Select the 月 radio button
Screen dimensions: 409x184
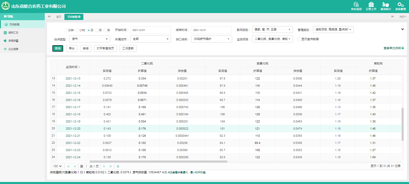pyautogui.click(x=97, y=30)
